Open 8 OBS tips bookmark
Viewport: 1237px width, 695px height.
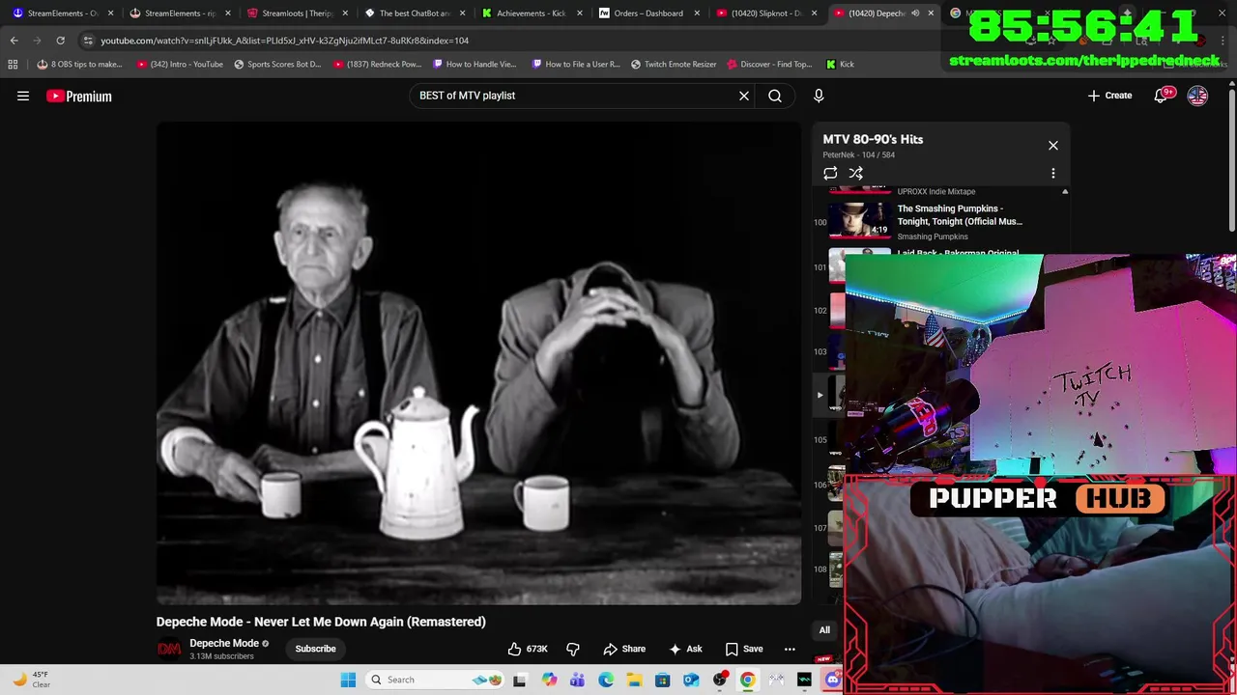coord(79,64)
